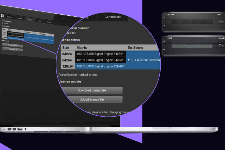The image size is (225, 150).
Task: Click the Matrix column header in magnified table
Action: coord(101,48)
